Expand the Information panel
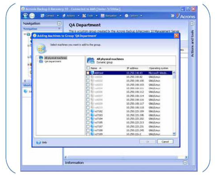 [185, 162]
